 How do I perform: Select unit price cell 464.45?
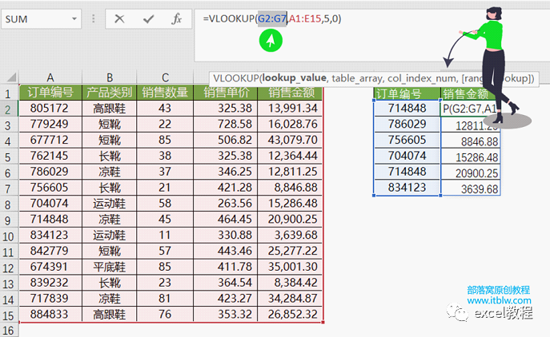click(226, 219)
